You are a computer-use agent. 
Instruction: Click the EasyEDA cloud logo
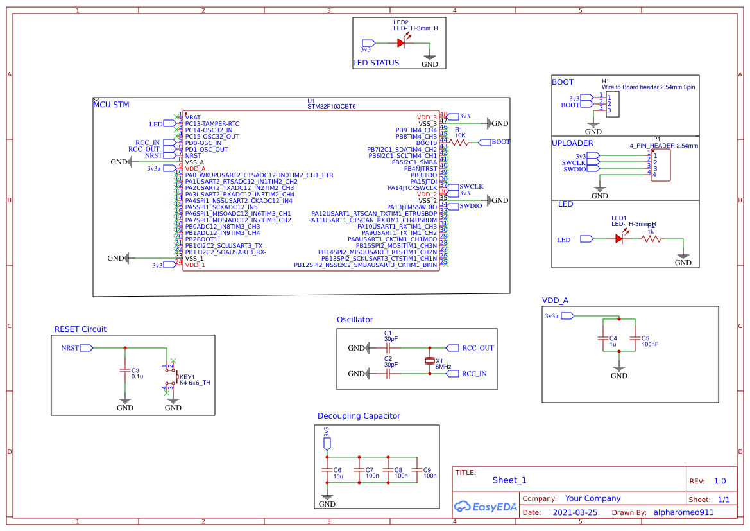pyautogui.click(x=463, y=507)
